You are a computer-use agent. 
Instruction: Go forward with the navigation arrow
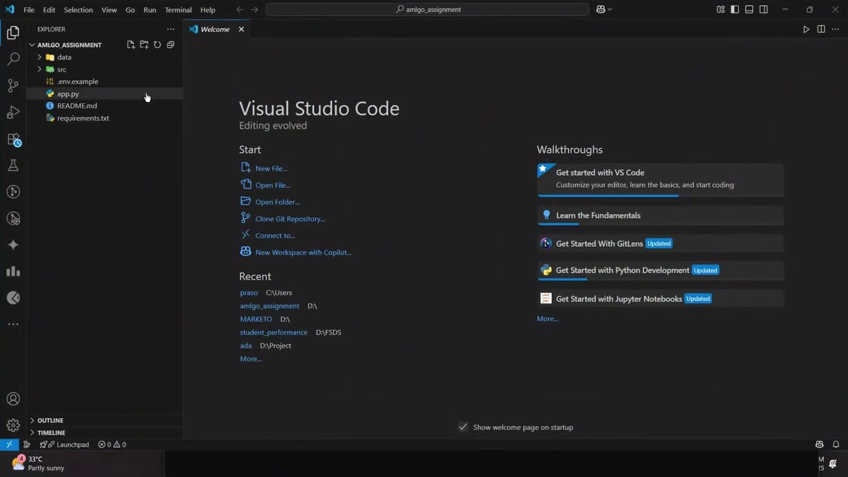[x=254, y=9]
